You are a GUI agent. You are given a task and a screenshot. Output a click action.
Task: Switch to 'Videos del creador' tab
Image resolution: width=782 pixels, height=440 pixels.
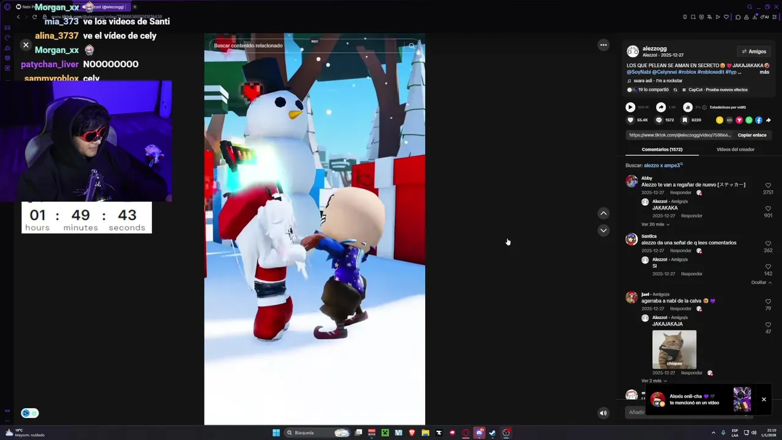tap(735, 150)
